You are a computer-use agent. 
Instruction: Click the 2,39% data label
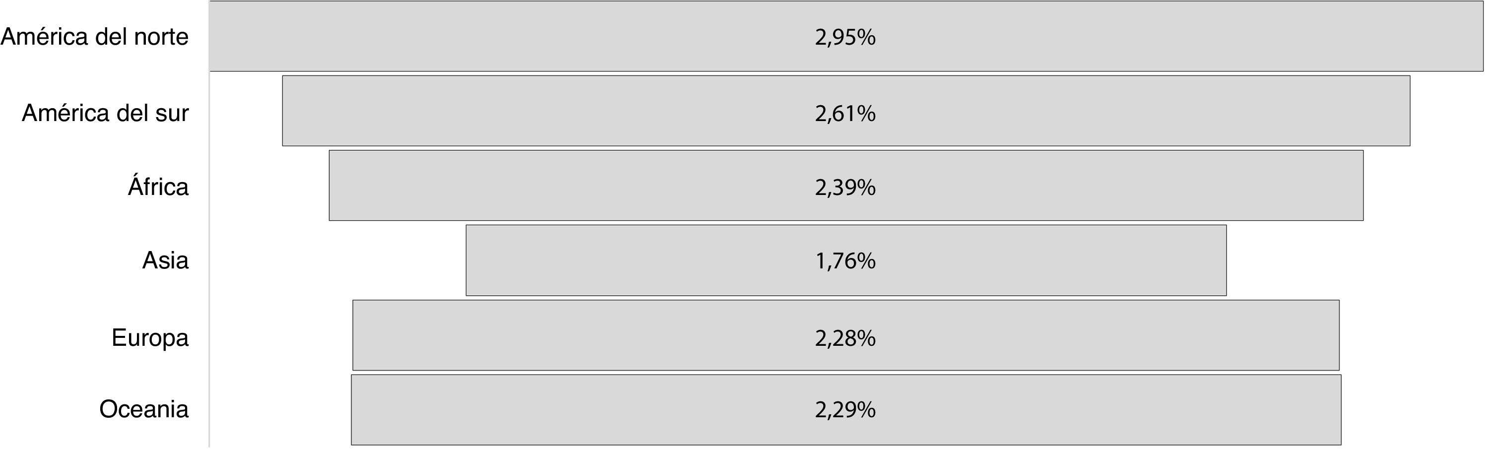845,188
